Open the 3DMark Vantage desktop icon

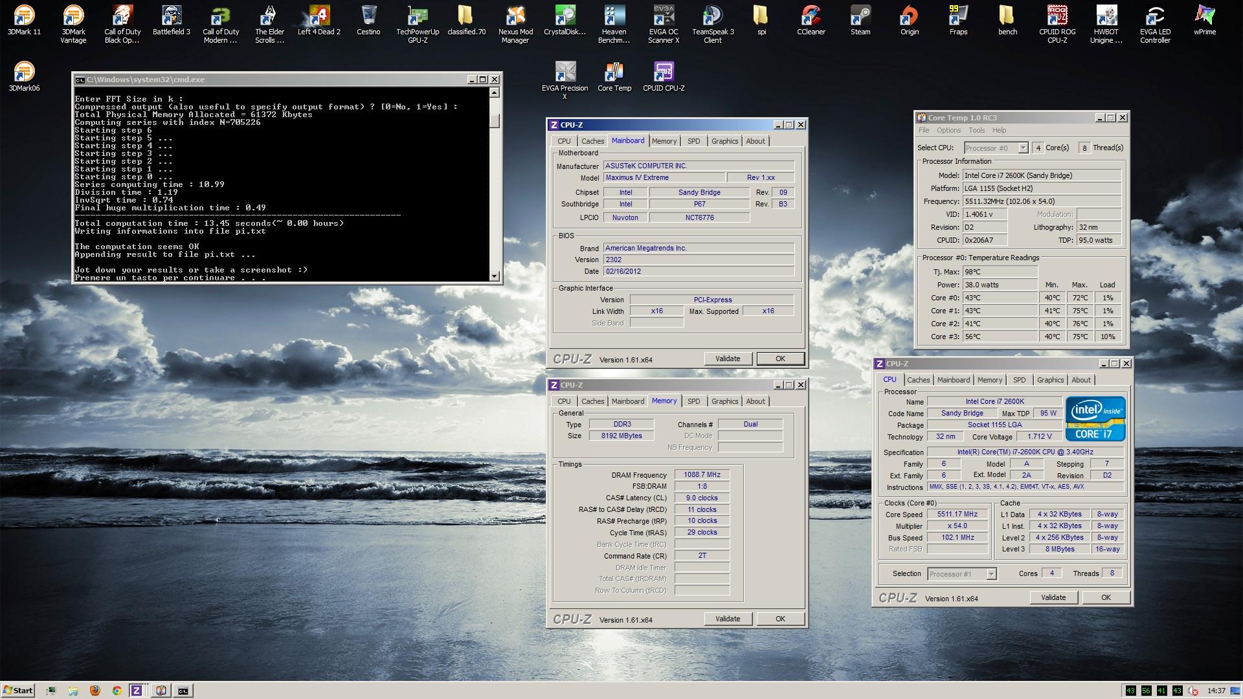(x=73, y=24)
